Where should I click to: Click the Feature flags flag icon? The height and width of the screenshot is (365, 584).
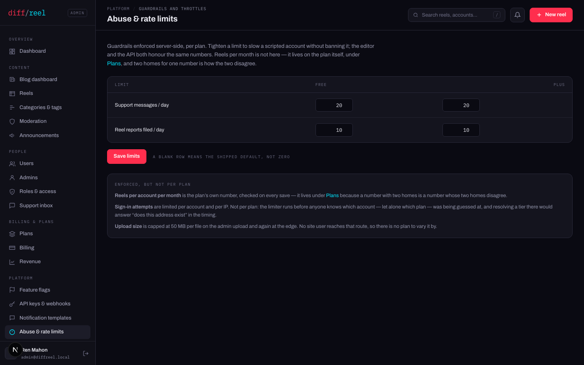pos(12,290)
